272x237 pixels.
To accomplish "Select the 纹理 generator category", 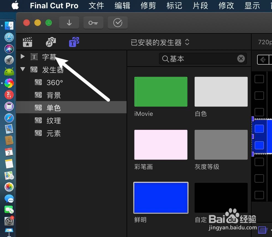I will pos(72,120).
